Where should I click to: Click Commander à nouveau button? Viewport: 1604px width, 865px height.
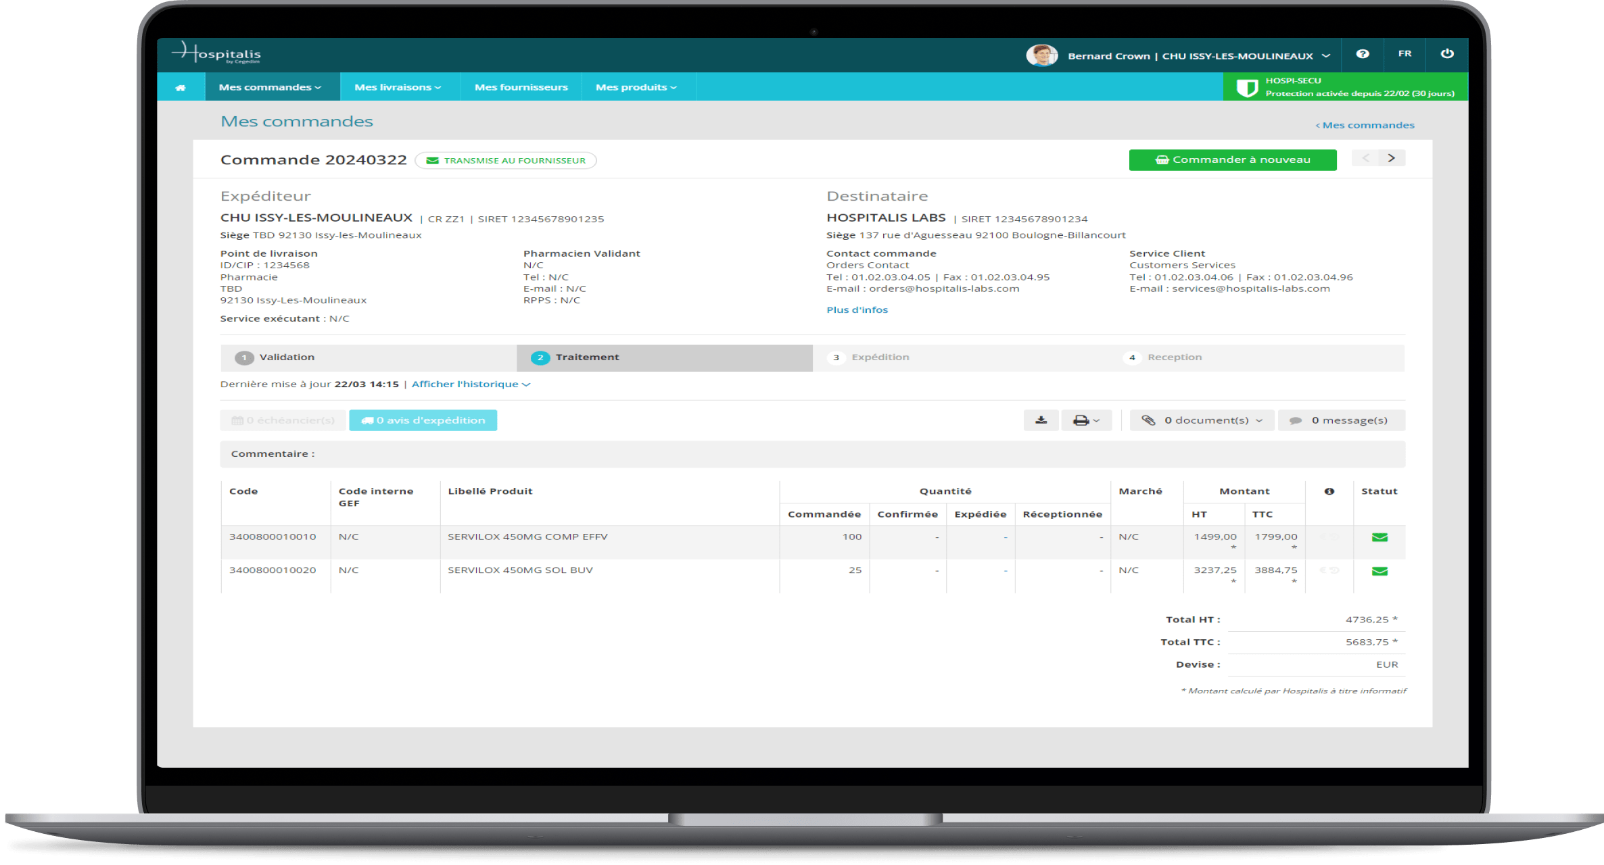point(1233,160)
